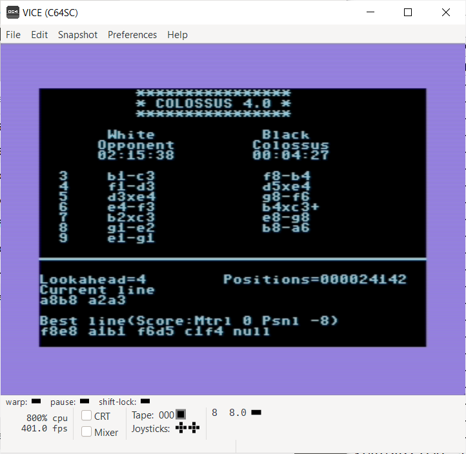The image size is (466, 454).
Task: Open the Help menu
Action: [x=177, y=35]
